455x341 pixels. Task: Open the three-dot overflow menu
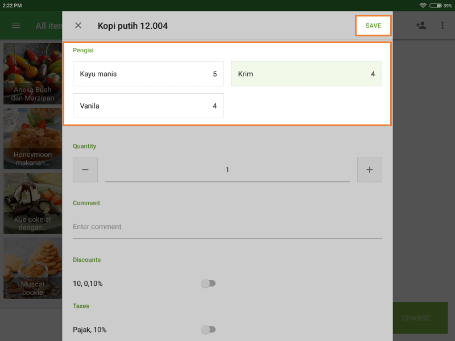(442, 26)
